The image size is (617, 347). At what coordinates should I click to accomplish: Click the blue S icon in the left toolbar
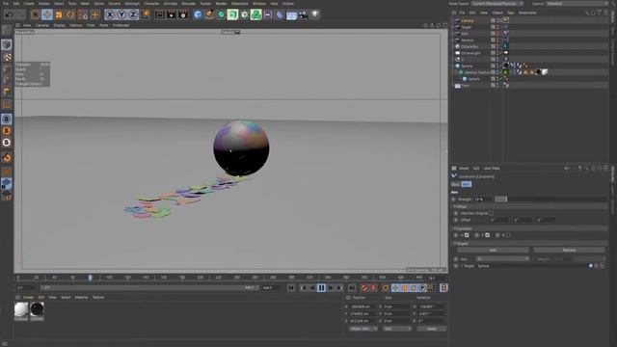tap(7, 119)
